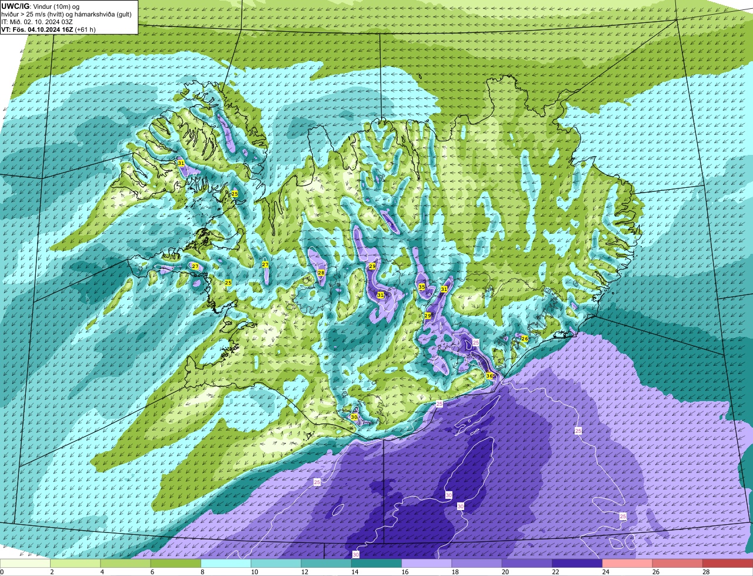Pick the 4–6 m/s green legend color
This screenshot has height=576, width=753.
point(125,564)
